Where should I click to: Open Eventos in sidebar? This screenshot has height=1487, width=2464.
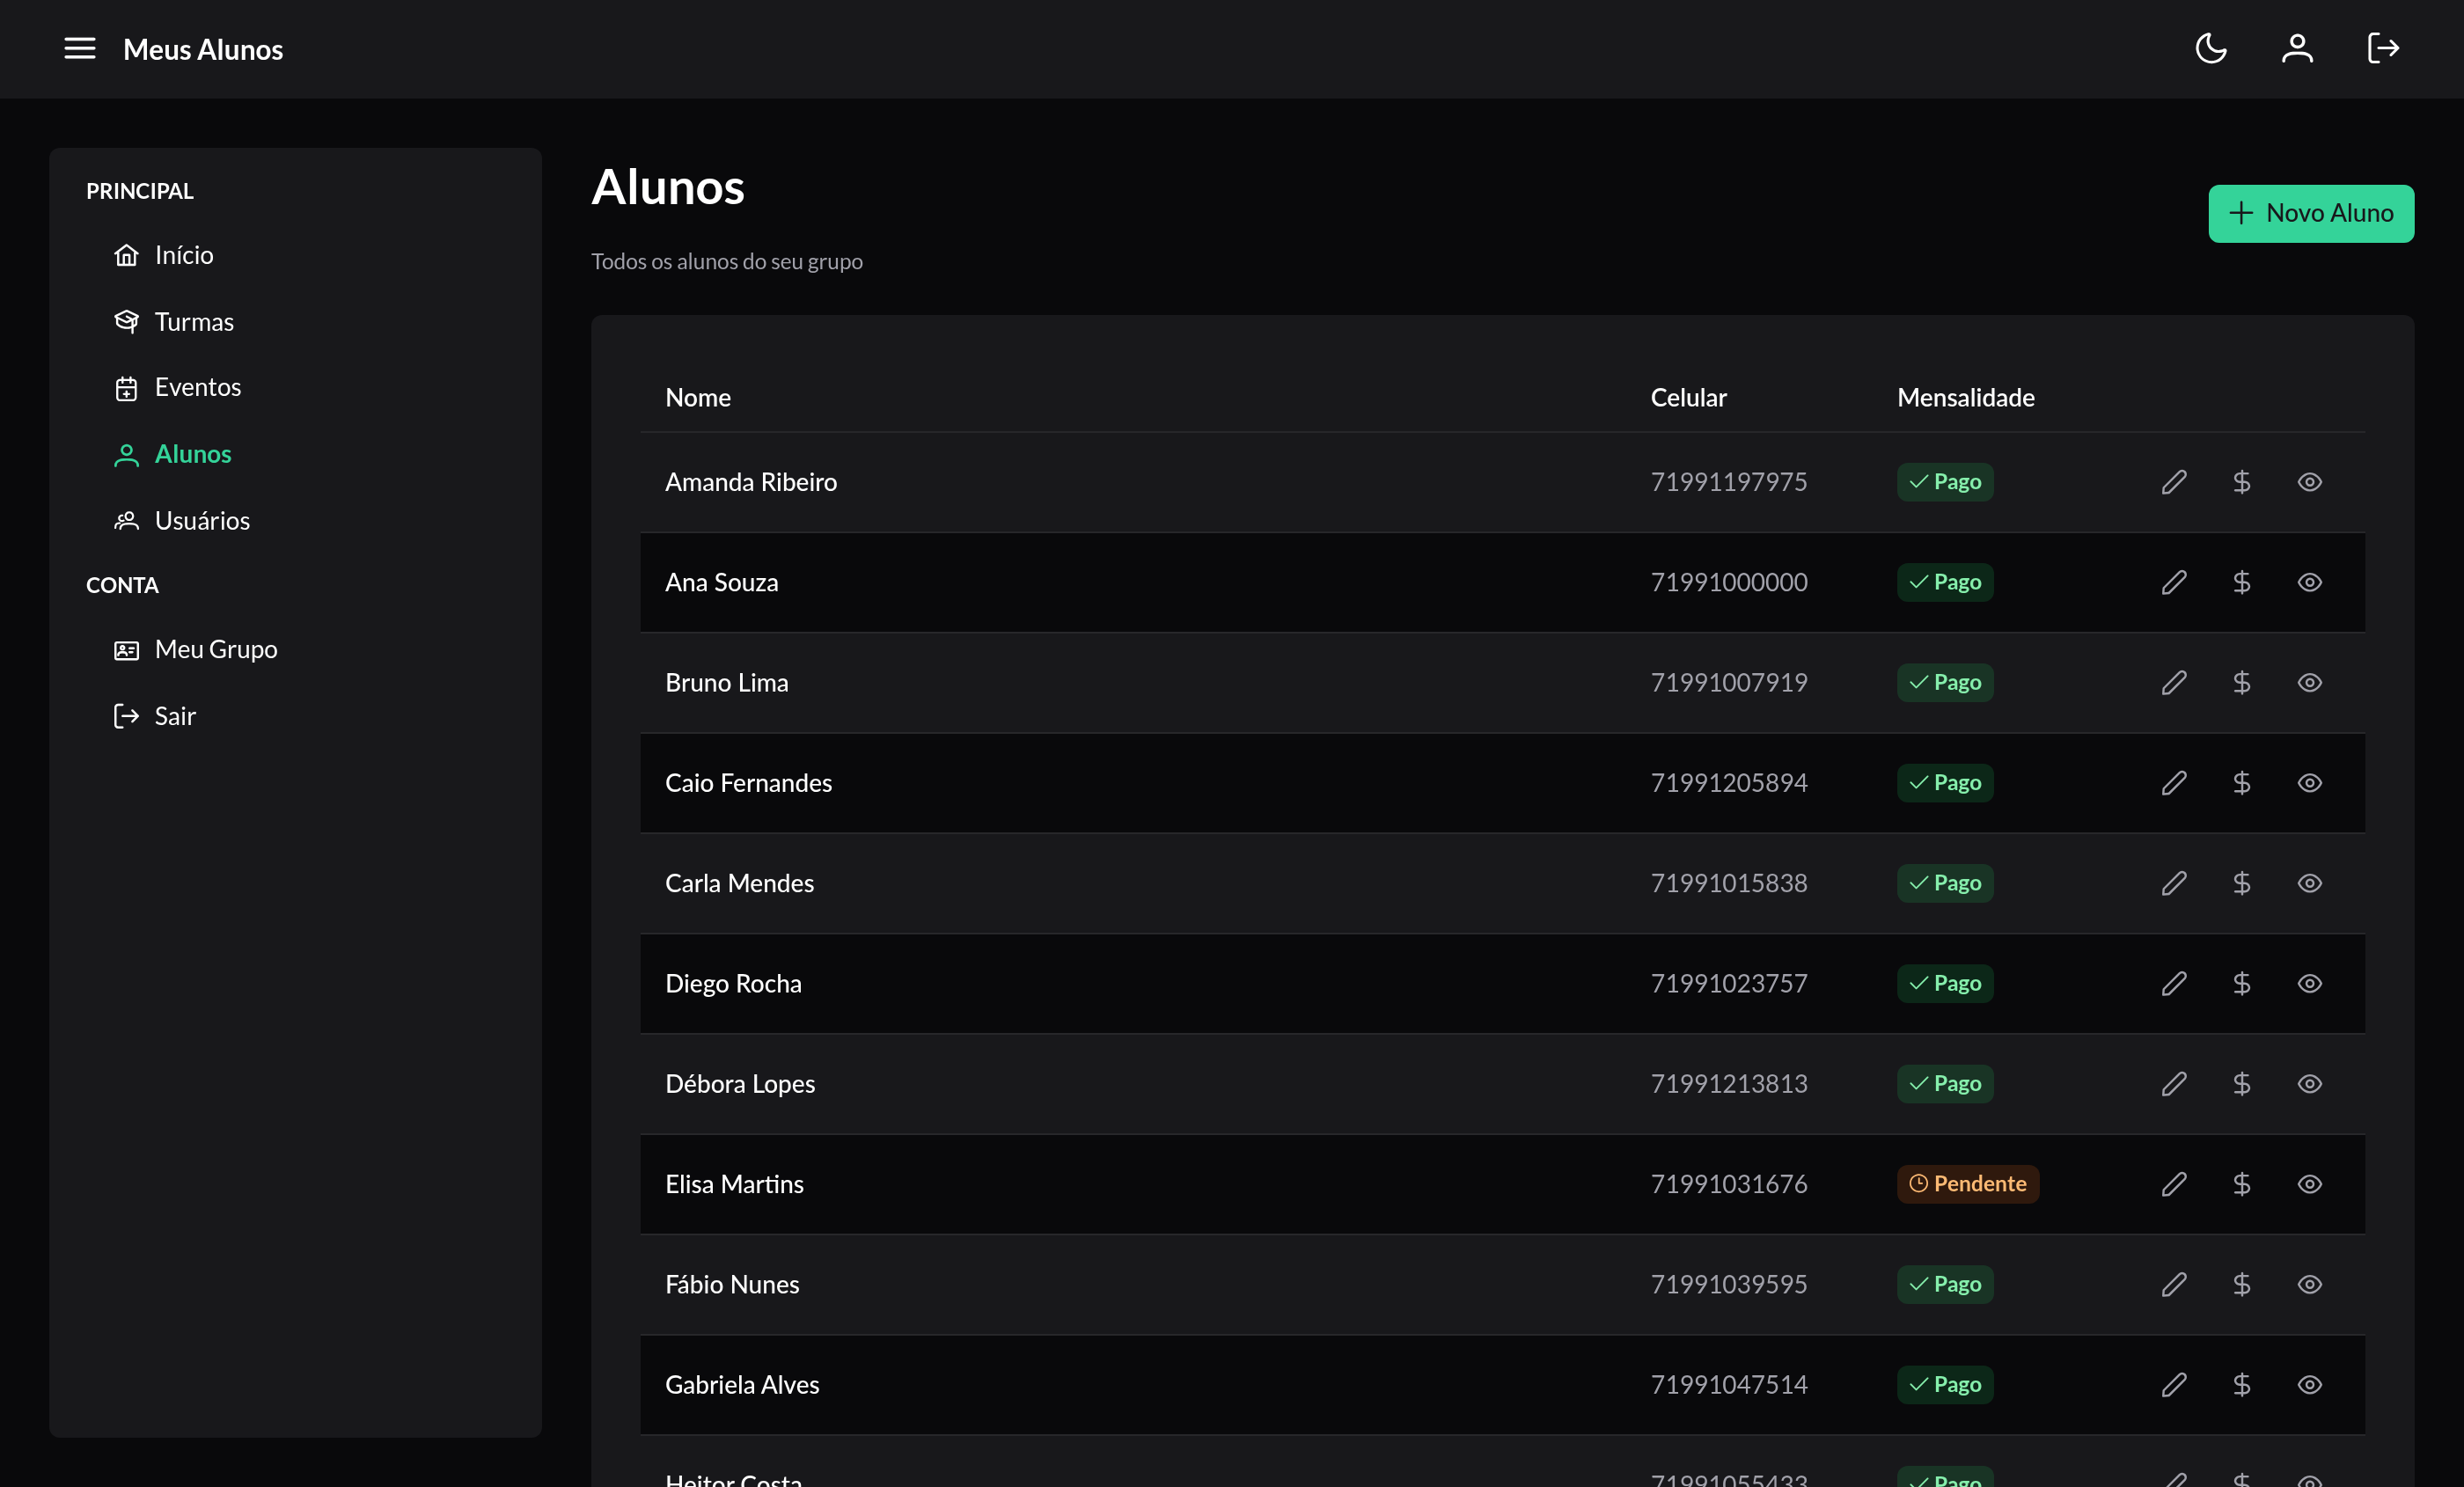click(177, 387)
